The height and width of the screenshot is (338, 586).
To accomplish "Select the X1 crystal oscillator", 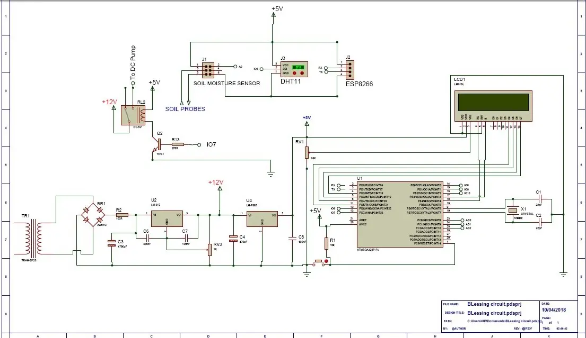I will [513, 211].
